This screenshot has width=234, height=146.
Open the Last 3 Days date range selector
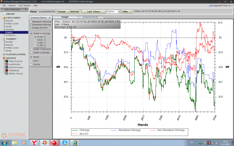click(93, 11)
